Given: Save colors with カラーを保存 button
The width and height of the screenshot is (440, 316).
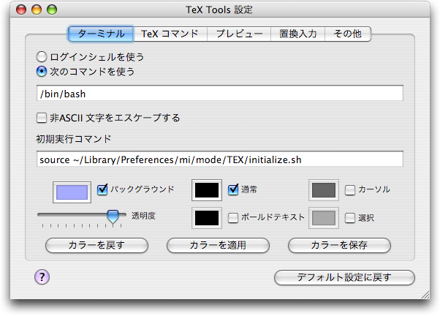Looking at the screenshot, I should pos(339,246).
